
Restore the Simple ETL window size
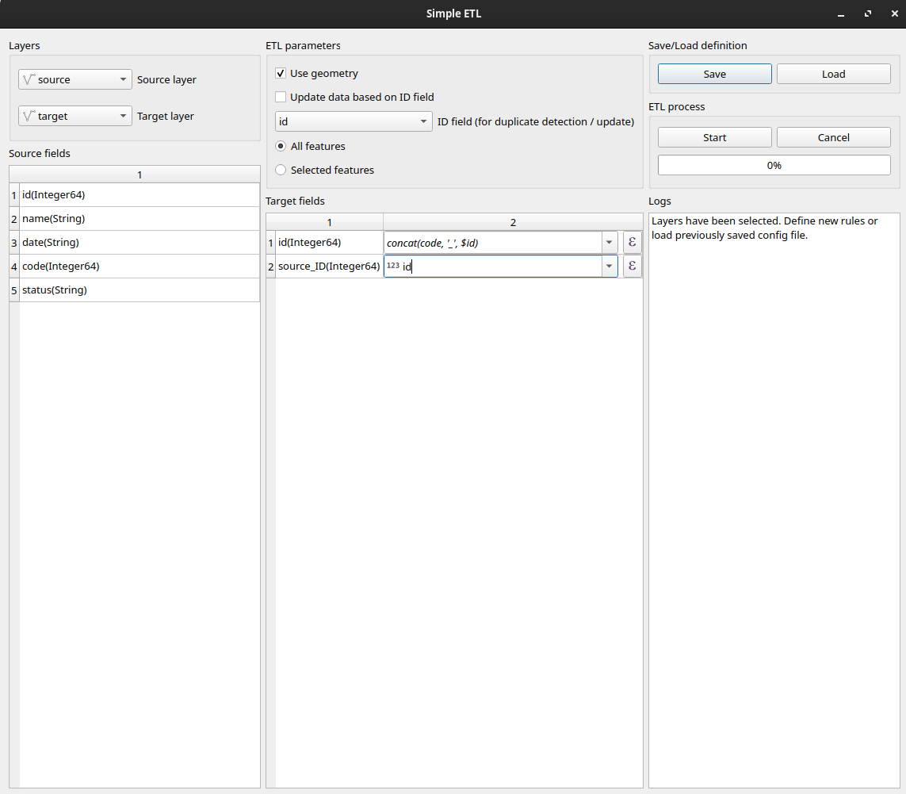868,13
